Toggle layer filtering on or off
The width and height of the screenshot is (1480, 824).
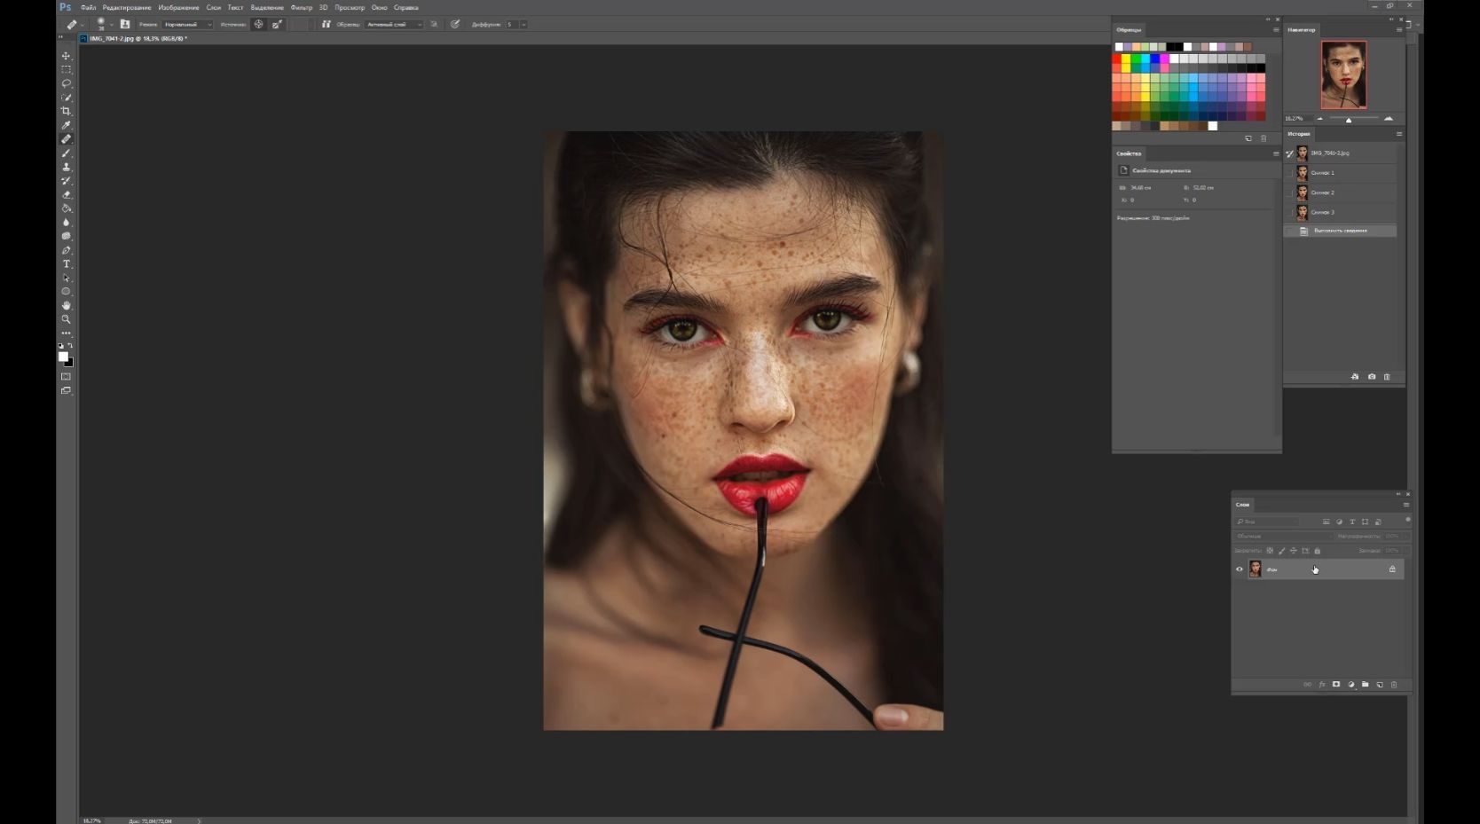tap(1407, 521)
